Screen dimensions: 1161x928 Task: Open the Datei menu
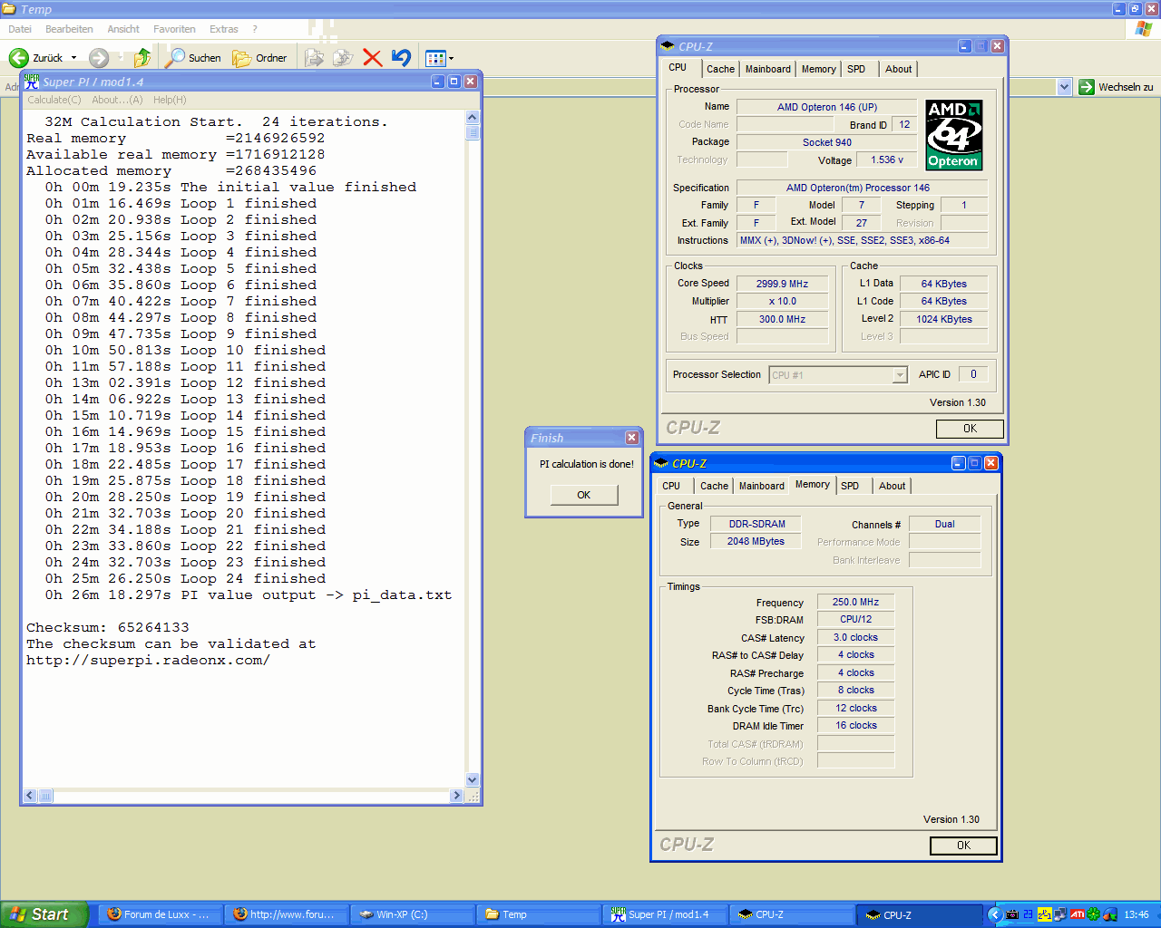[20, 29]
